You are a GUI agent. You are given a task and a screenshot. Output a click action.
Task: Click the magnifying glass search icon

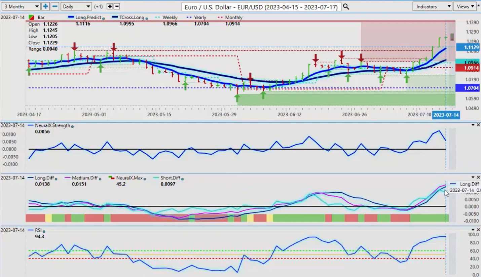click(346, 7)
